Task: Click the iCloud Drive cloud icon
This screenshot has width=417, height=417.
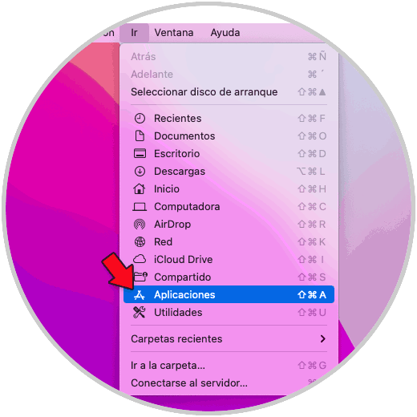Action: [140, 259]
